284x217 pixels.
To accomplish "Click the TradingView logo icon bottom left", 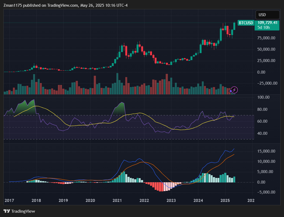I will coord(6,211).
